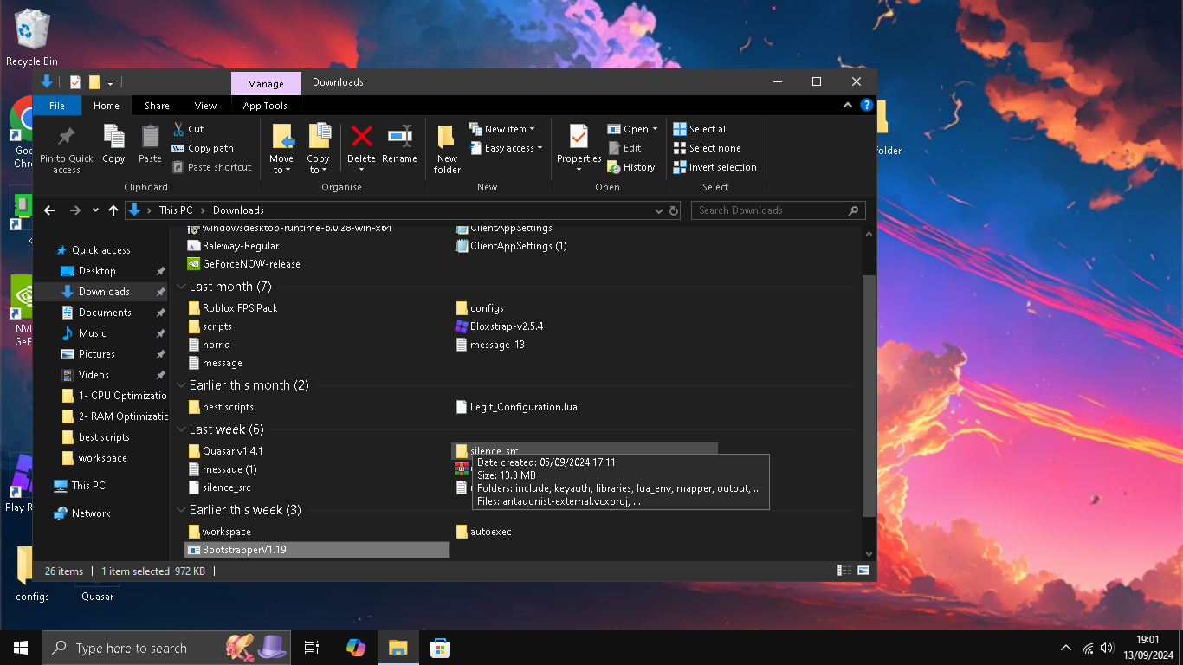Click the Edit button in Open group

coord(624,148)
